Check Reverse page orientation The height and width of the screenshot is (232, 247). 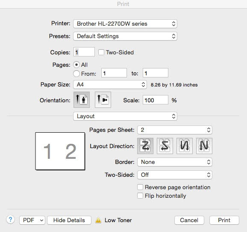(140, 187)
